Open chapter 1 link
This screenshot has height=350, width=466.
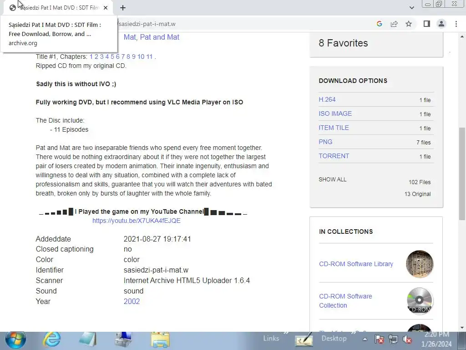pyautogui.click(x=91, y=57)
